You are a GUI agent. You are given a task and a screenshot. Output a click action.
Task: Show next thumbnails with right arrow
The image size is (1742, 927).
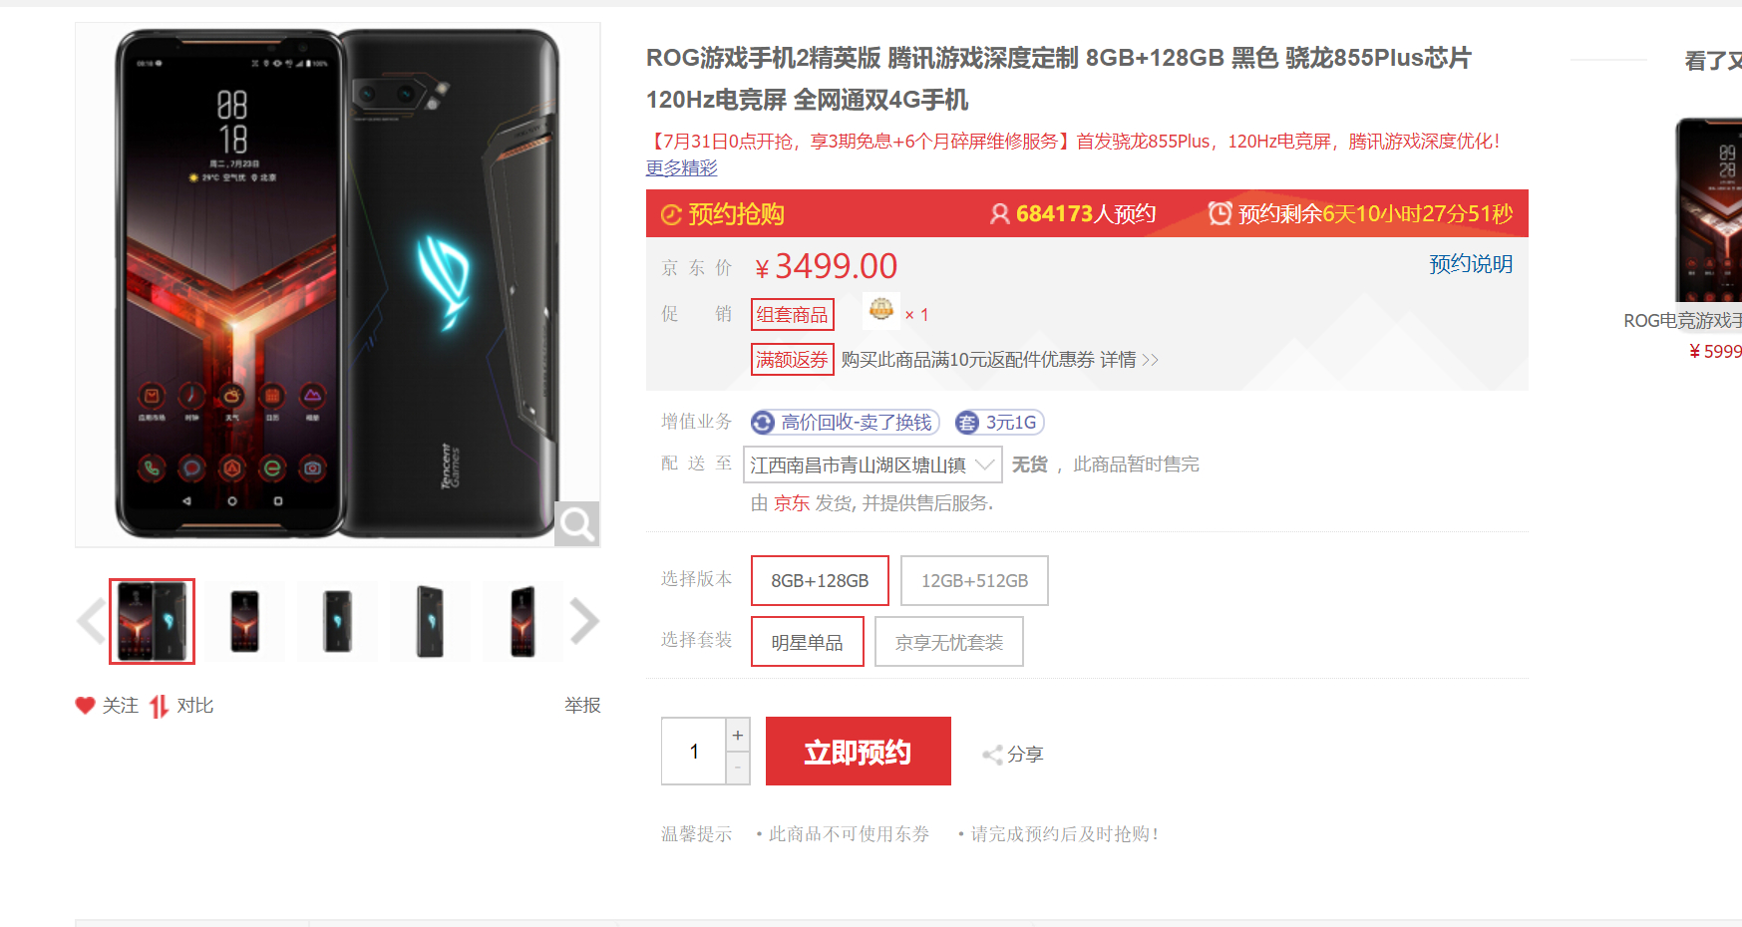click(x=584, y=621)
